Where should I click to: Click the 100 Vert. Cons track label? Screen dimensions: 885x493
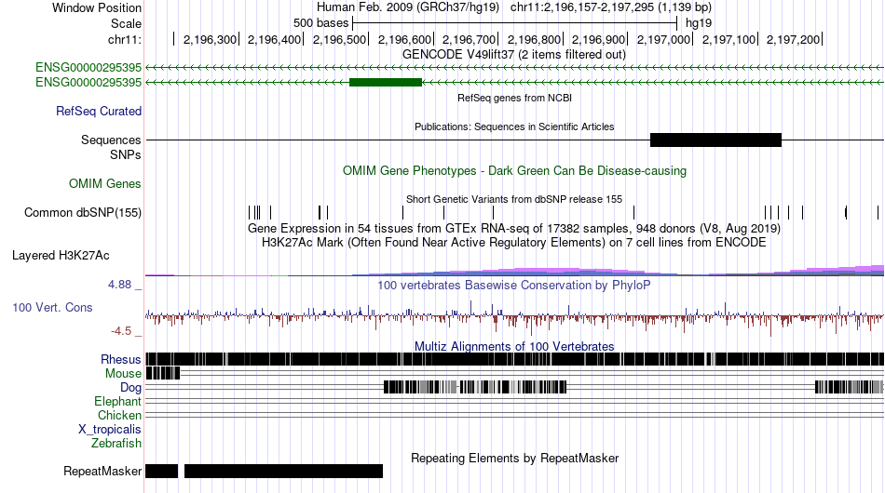(52, 307)
